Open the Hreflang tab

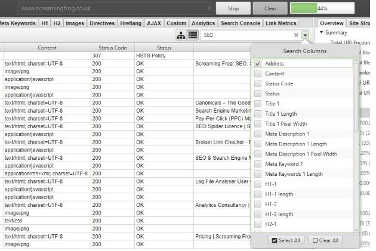tap(131, 23)
